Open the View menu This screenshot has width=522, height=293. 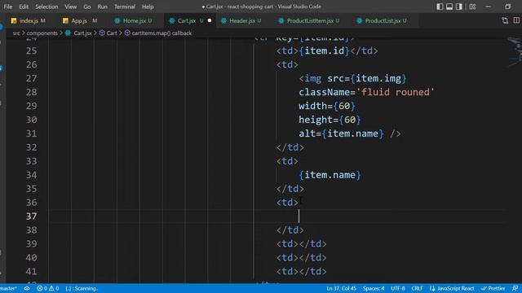pyautogui.click(x=71, y=7)
